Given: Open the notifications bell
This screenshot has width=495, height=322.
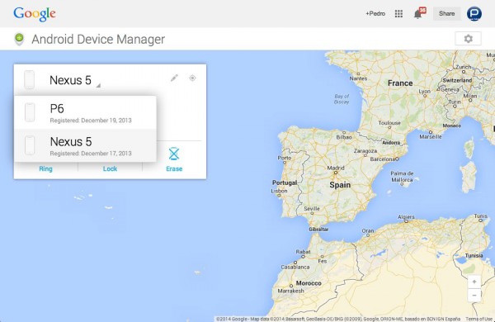Looking at the screenshot, I should point(419,13).
